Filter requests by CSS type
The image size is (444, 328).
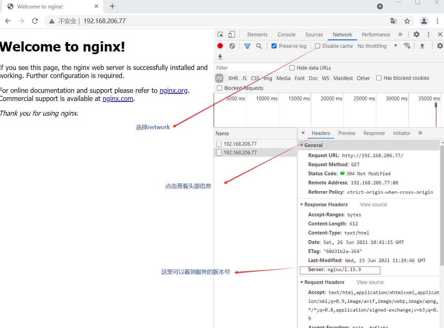pyautogui.click(x=255, y=78)
